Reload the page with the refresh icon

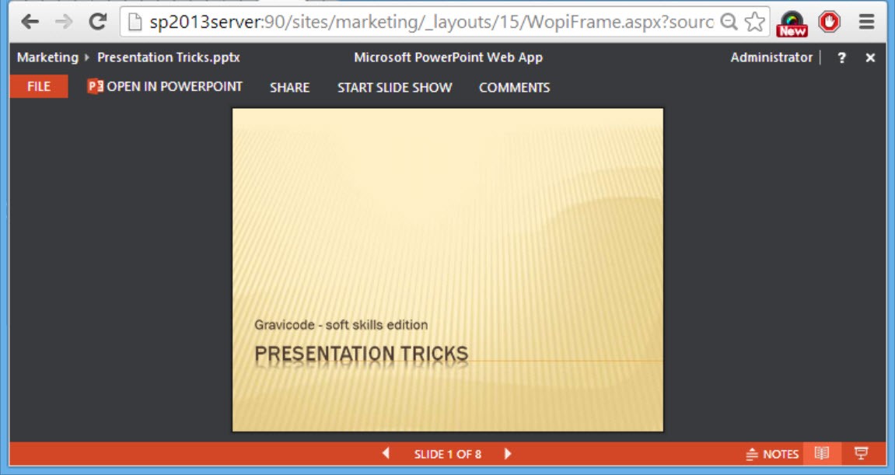coord(97,22)
